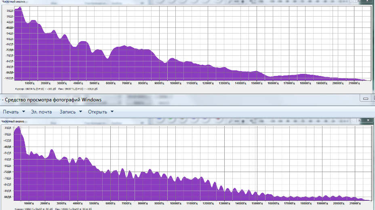Expand the dropdown arrow next to Открыть
The width and height of the screenshot is (375, 210).
[x=112, y=111]
